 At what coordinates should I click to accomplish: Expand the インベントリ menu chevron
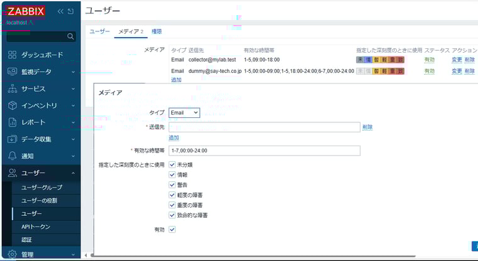coord(73,105)
